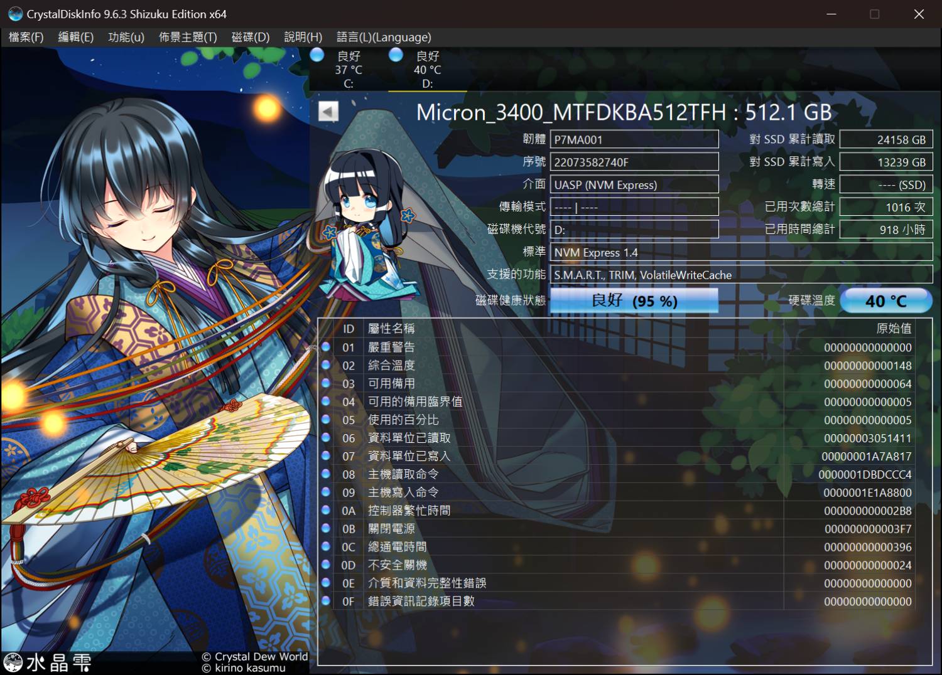This screenshot has height=675, width=942.
Task: Click the features field S.M.A.R.T., TRIM, VolatileWriteCache
Action: point(742,275)
